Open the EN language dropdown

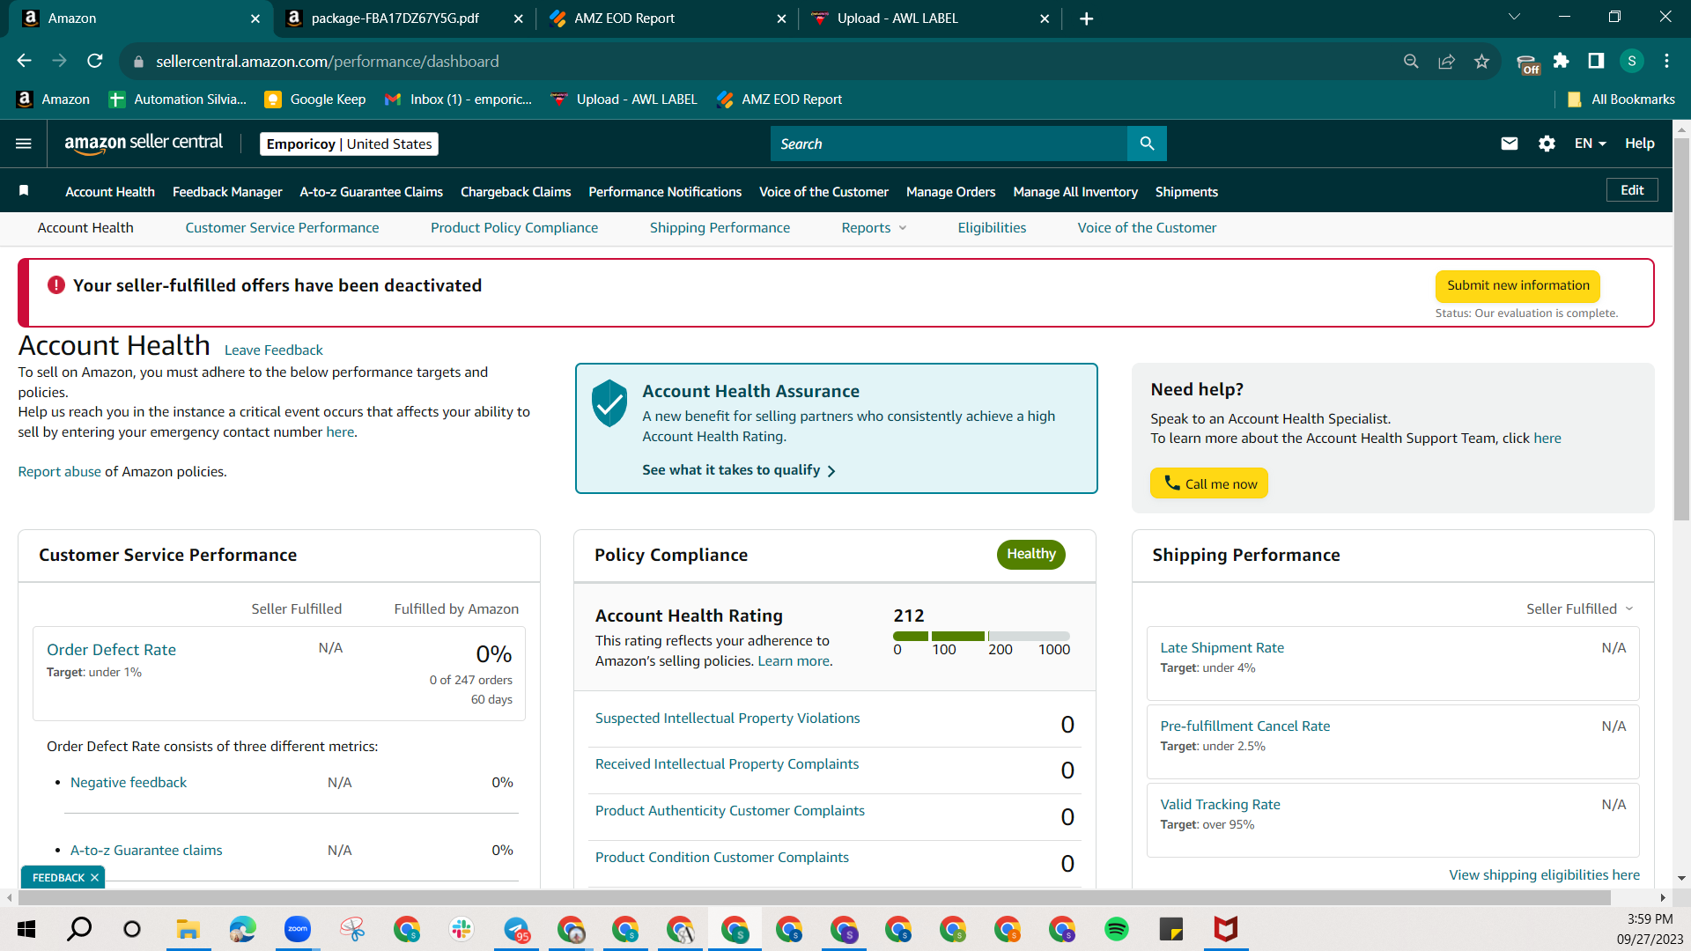pyautogui.click(x=1590, y=144)
